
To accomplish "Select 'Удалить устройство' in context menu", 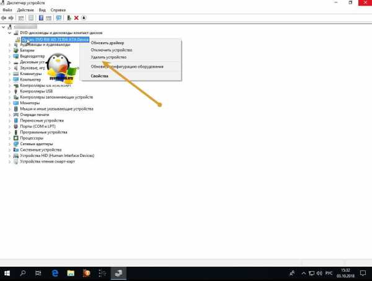I will (x=108, y=56).
